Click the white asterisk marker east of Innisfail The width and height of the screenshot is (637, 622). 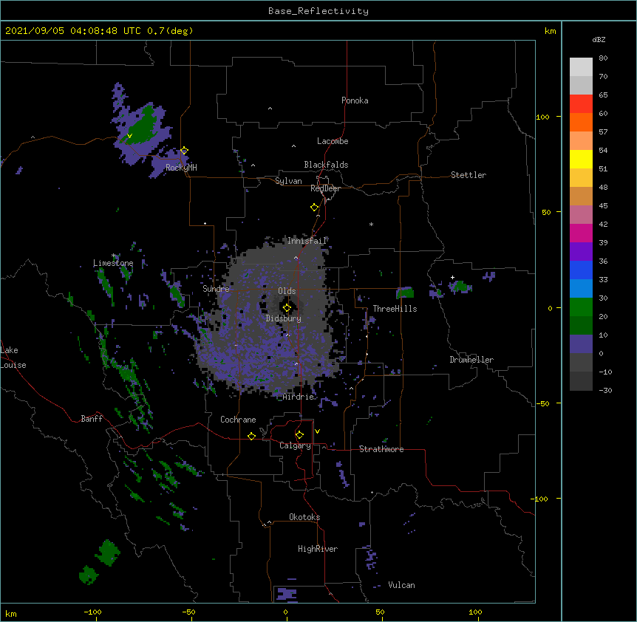click(x=371, y=224)
